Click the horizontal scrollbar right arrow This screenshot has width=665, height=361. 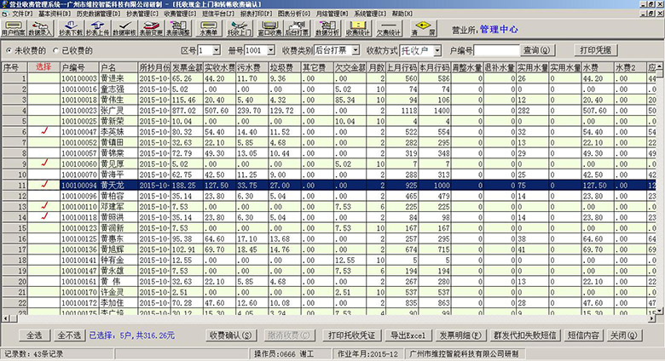(652, 318)
